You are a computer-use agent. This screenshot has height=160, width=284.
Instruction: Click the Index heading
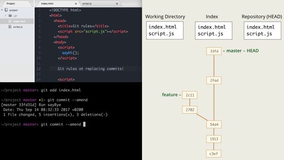pyautogui.click(x=212, y=17)
